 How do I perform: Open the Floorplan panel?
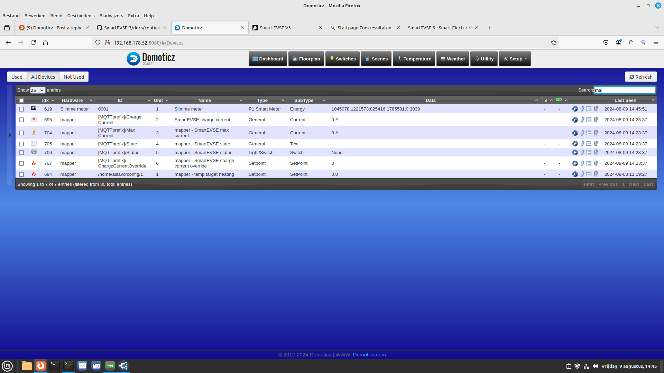(306, 58)
